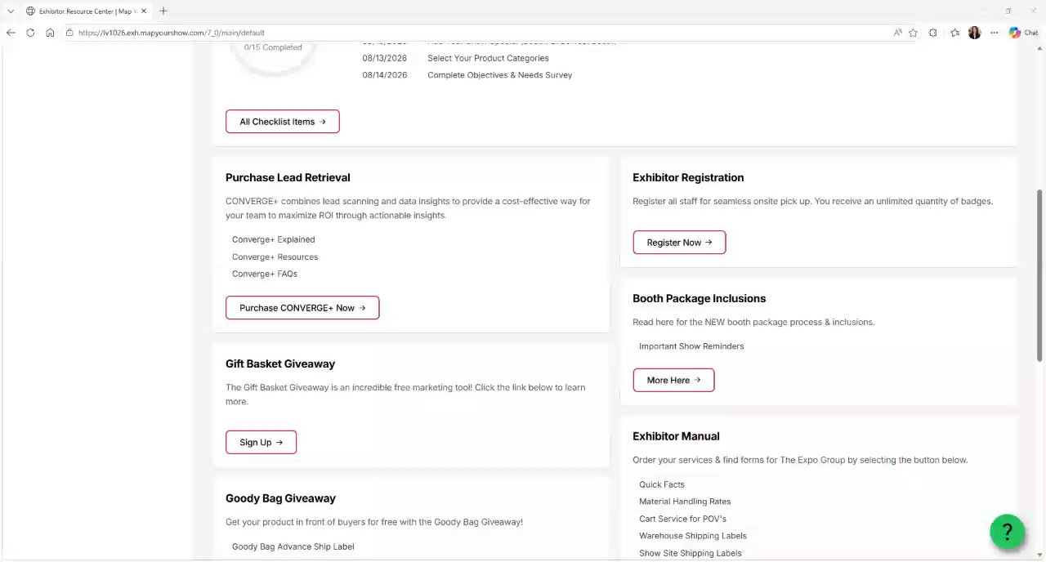Click Complete Objectives & Needs Survey item
The height and width of the screenshot is (562, 1046).
(x=499, y=75)
